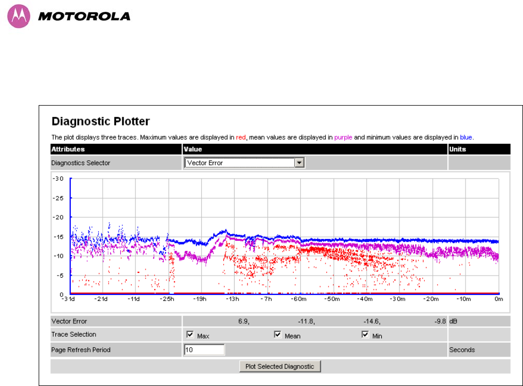Click the 'Seconds' units text

[462, 350]
